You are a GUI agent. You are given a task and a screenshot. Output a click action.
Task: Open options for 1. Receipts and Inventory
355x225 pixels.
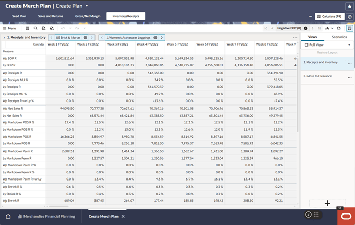[x=350, y=64]
